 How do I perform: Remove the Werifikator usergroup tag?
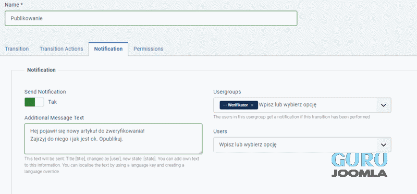pyautogui.click(x=252, y=105)
